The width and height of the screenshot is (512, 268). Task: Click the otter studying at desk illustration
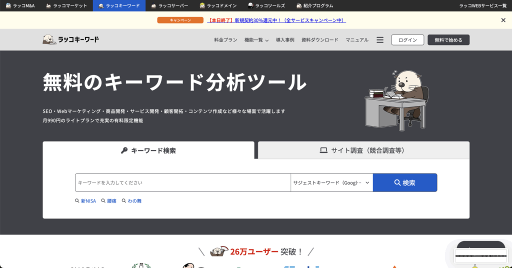(396, 100)
